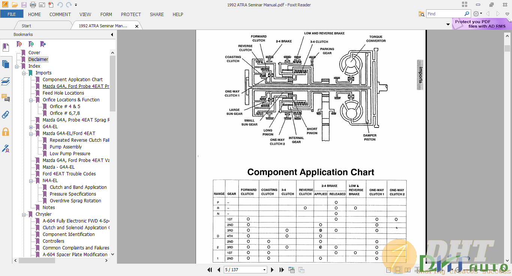Open the Layers sidebar panel

click(x=6, y=81)
